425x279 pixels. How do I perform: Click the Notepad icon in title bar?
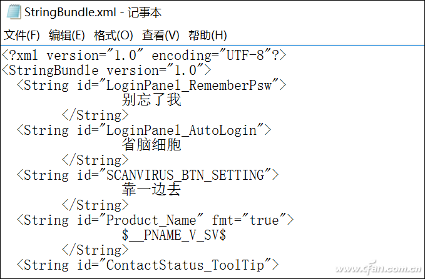click(x=14, y=12)
